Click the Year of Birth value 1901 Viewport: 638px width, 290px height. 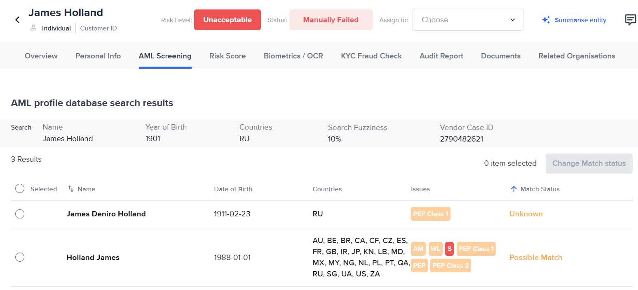point(153,139)
